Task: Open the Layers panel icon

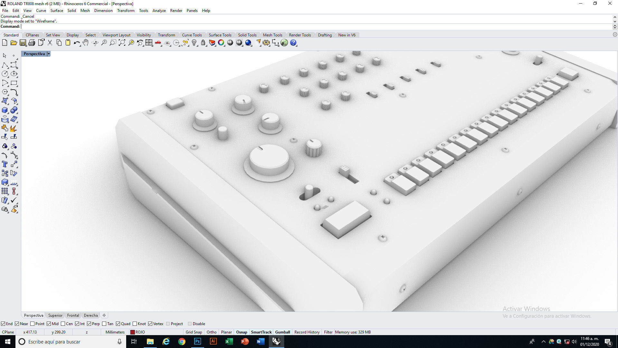Action: point(212,43)
